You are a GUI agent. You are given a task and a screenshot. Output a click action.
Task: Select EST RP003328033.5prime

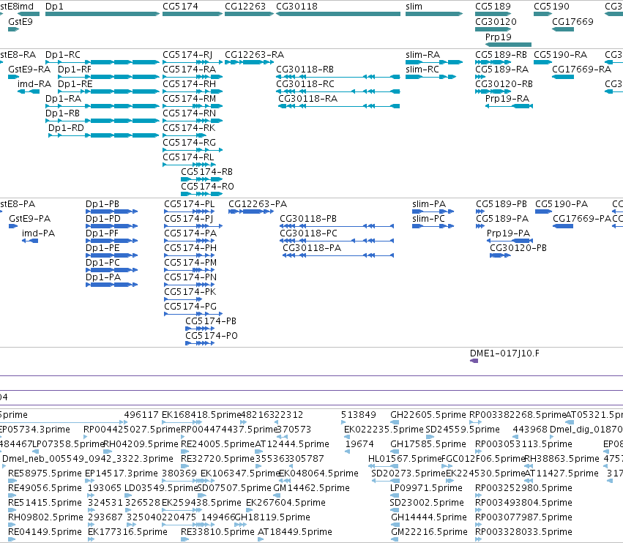click(x=478, y=539)
